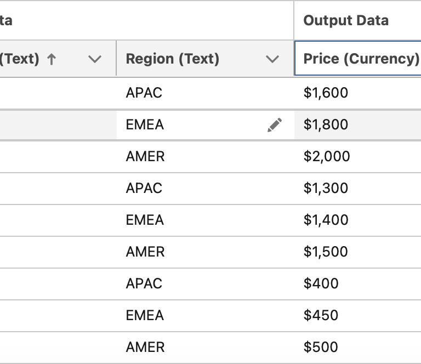
Task: Select the $450 price cell
Action: pos(321,315)
